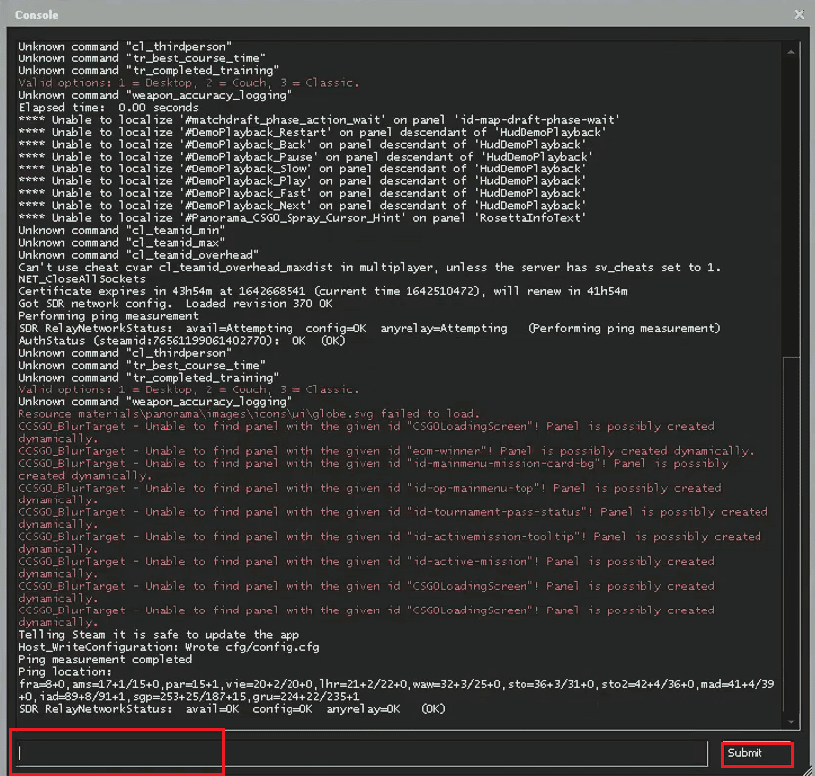Click the scrollbar down arrow
815x776 pixels.
pyautogui.click(x=791, y=721)
